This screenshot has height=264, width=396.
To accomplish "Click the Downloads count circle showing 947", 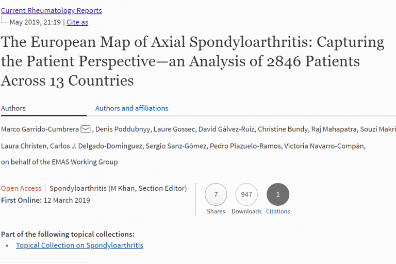I will click(x=246, y=194).
